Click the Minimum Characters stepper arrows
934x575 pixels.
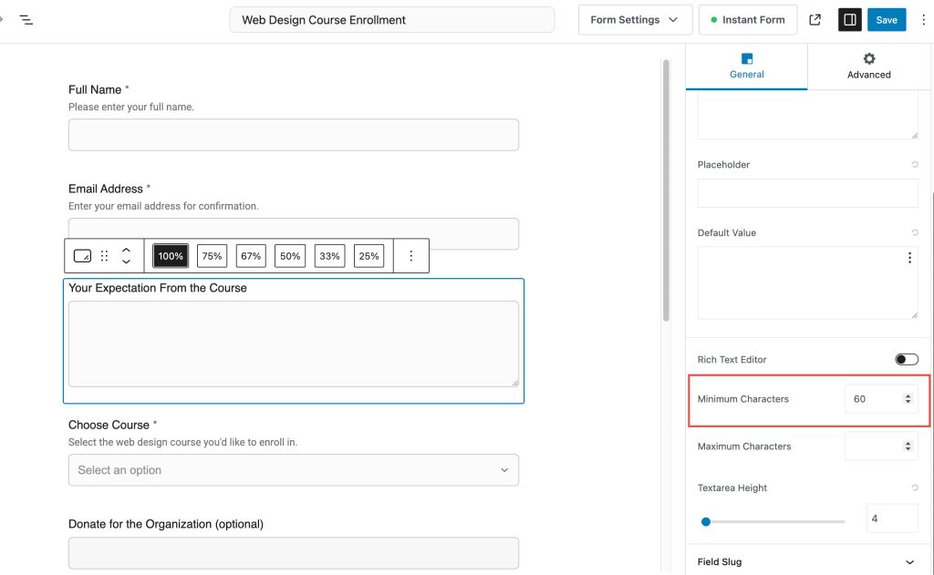(908, 399)
